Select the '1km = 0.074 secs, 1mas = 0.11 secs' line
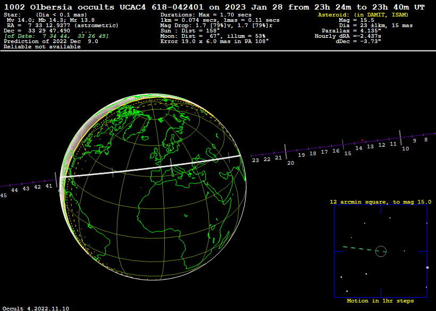This screenshot has width=436, height=311. (x=220, y=20)
